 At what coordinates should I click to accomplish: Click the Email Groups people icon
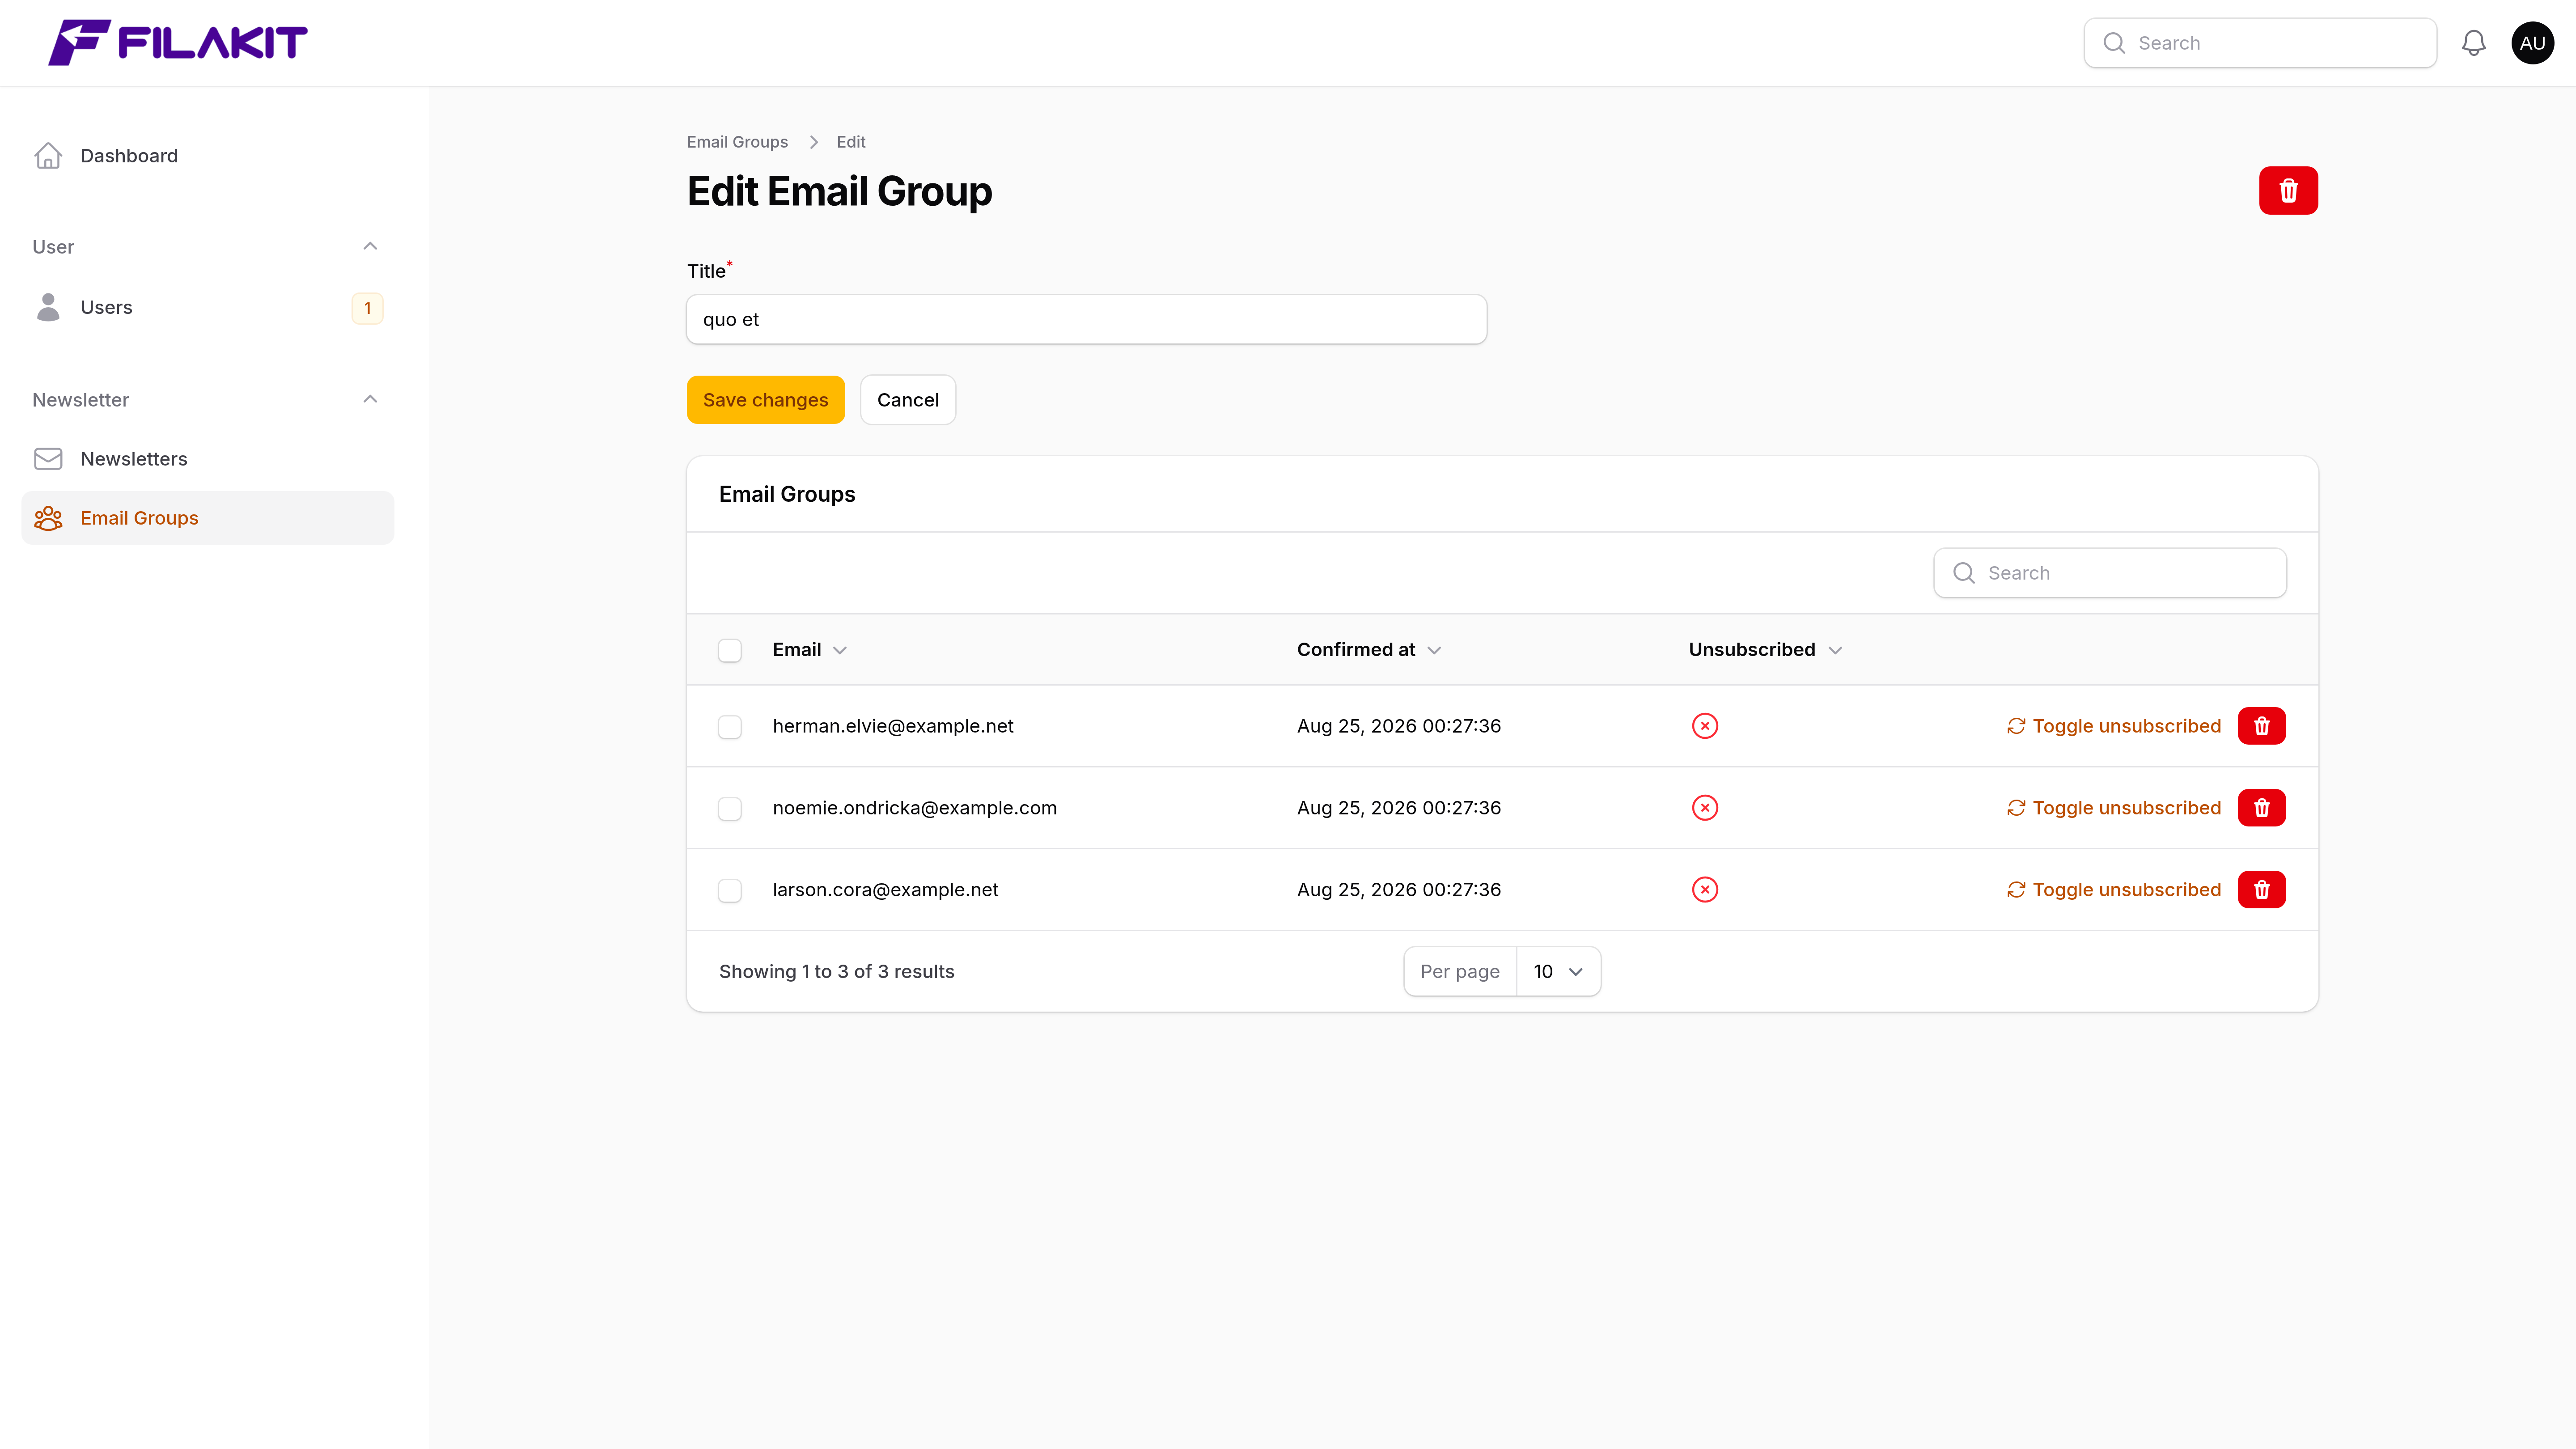48,518
